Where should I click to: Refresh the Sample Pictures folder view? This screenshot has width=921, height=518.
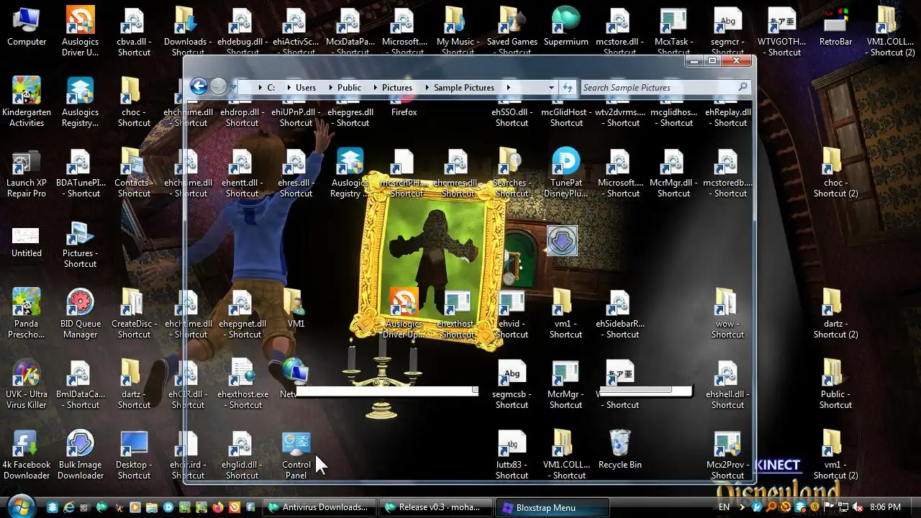click(x=568, y=87)
